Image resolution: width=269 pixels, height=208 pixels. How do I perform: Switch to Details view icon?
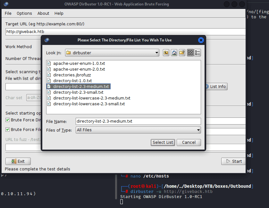tap(198, 53)
